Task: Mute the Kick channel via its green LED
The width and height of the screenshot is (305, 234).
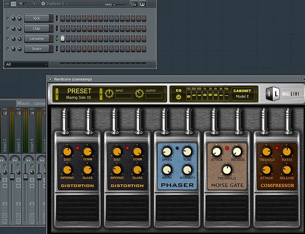Action: (8, 18)
